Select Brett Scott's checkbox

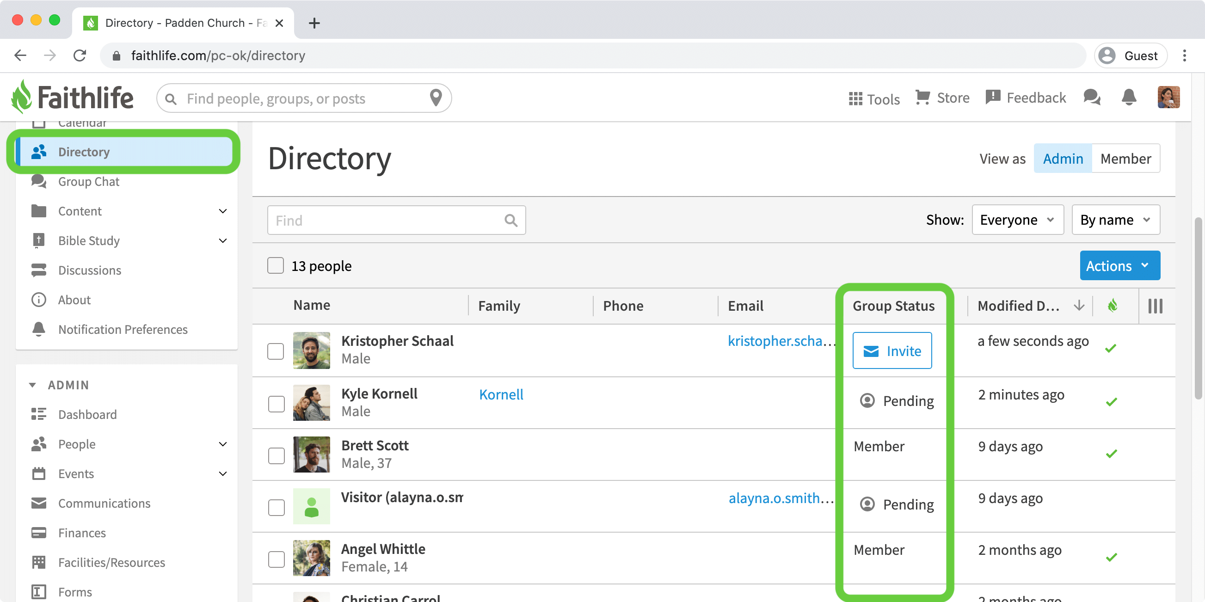click(x=276, y=455)
